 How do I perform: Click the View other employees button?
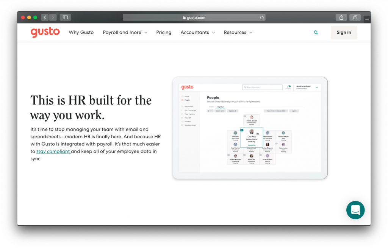point(276,111)
